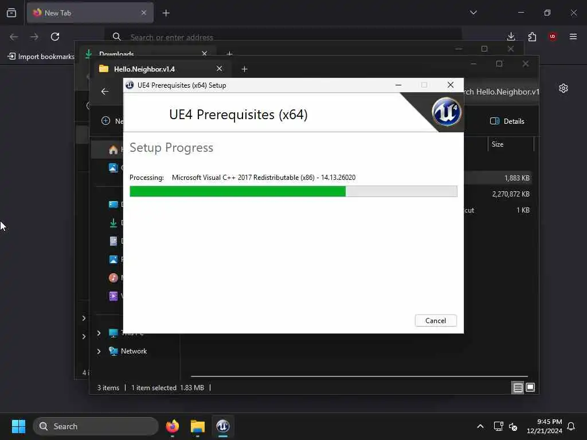Switch Explorer to details view layout

pos(518,388)
